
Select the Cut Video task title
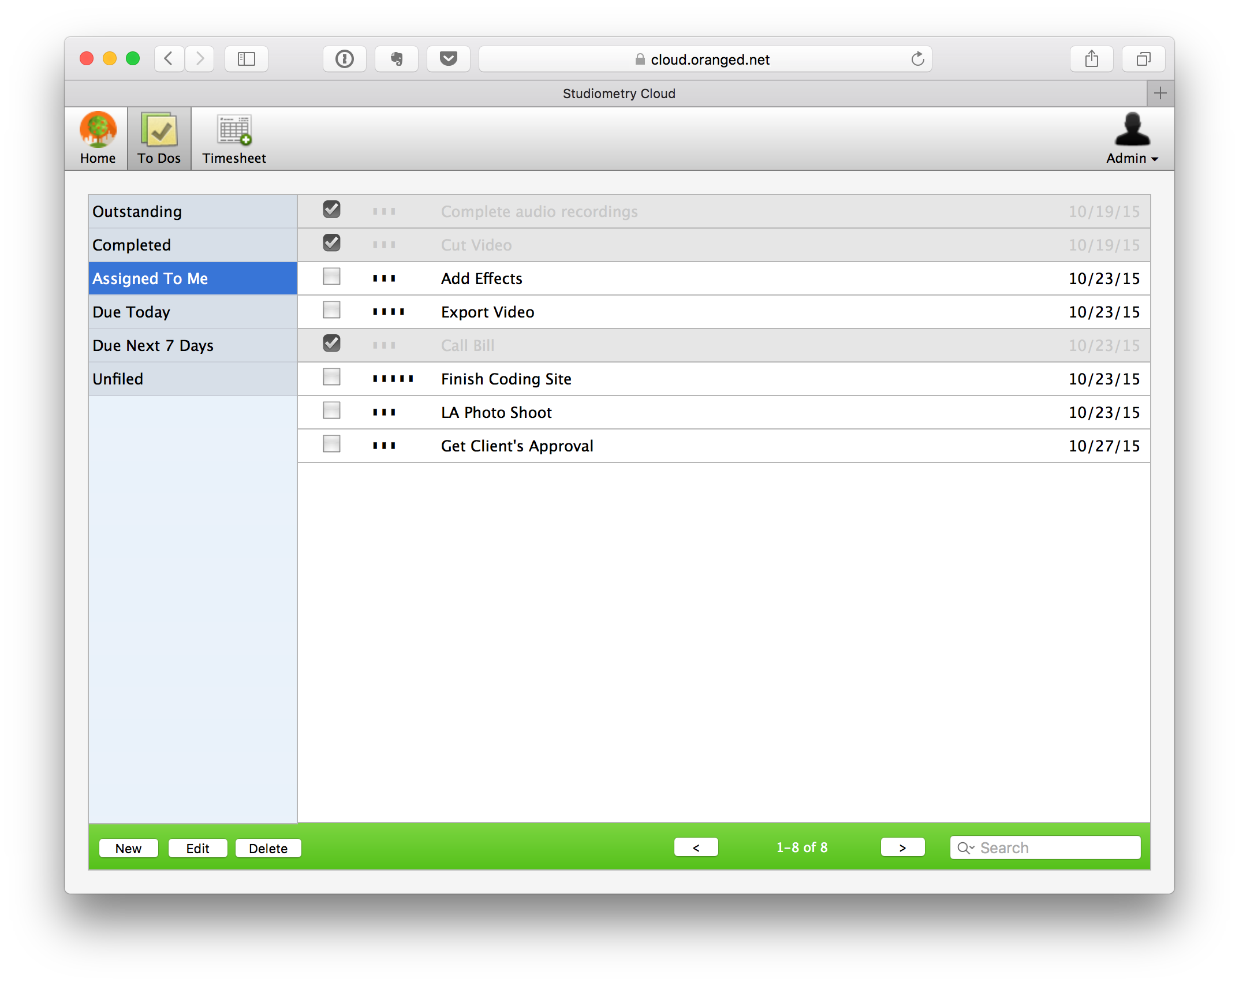click(476, 245)
